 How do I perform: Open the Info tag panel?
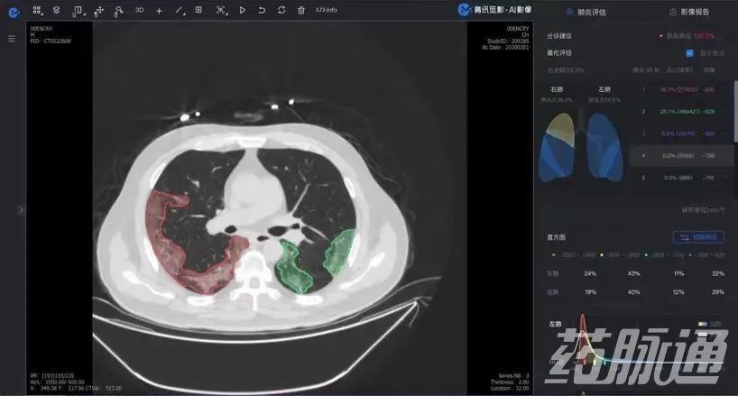[x=327, y=10]
